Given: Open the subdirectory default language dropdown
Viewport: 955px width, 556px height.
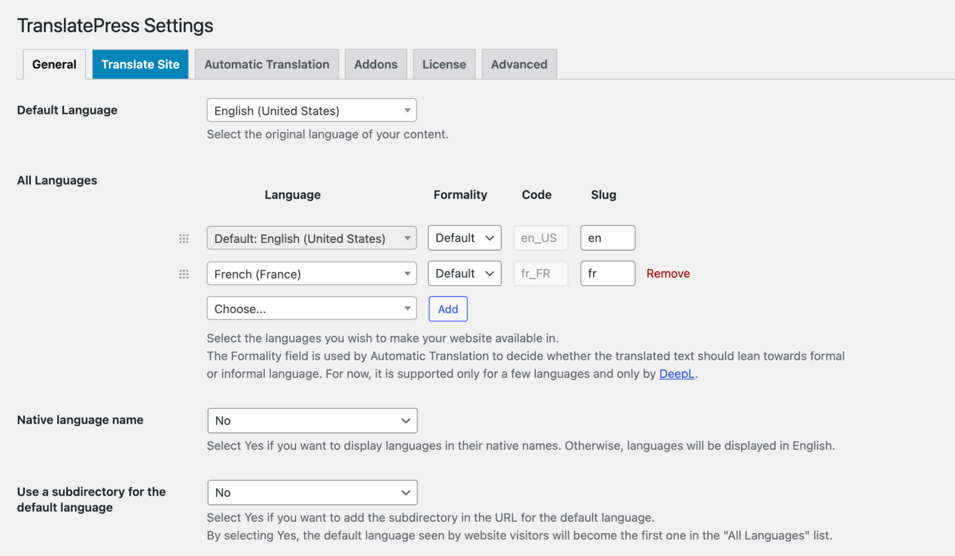Looking at the screenshot, I should tap(311, 492).
